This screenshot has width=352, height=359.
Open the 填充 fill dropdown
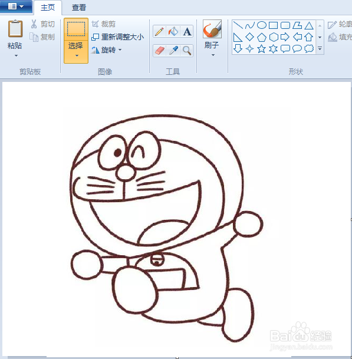click(340, 37)
